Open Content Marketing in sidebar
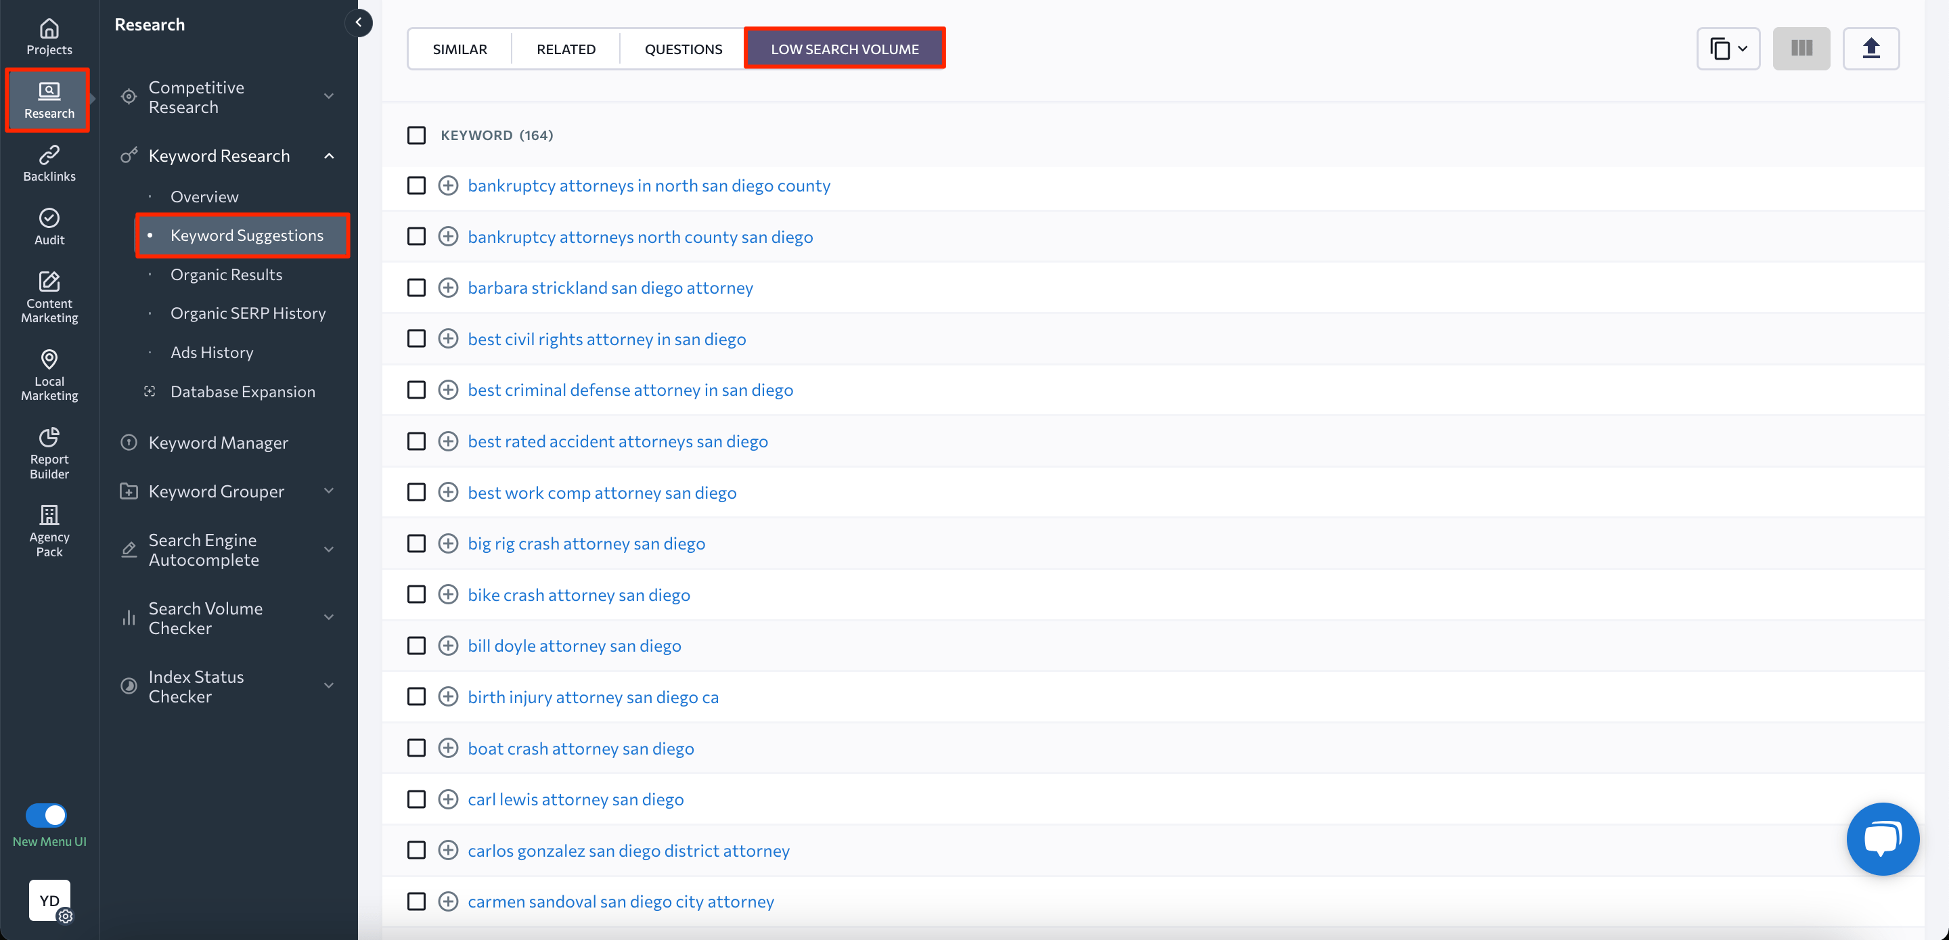 point(49,296)
